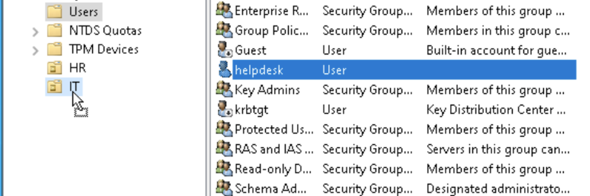Click the RAS and IAS group icon
This screenshot has height=196, width=590.
click(x=224, y=149)
